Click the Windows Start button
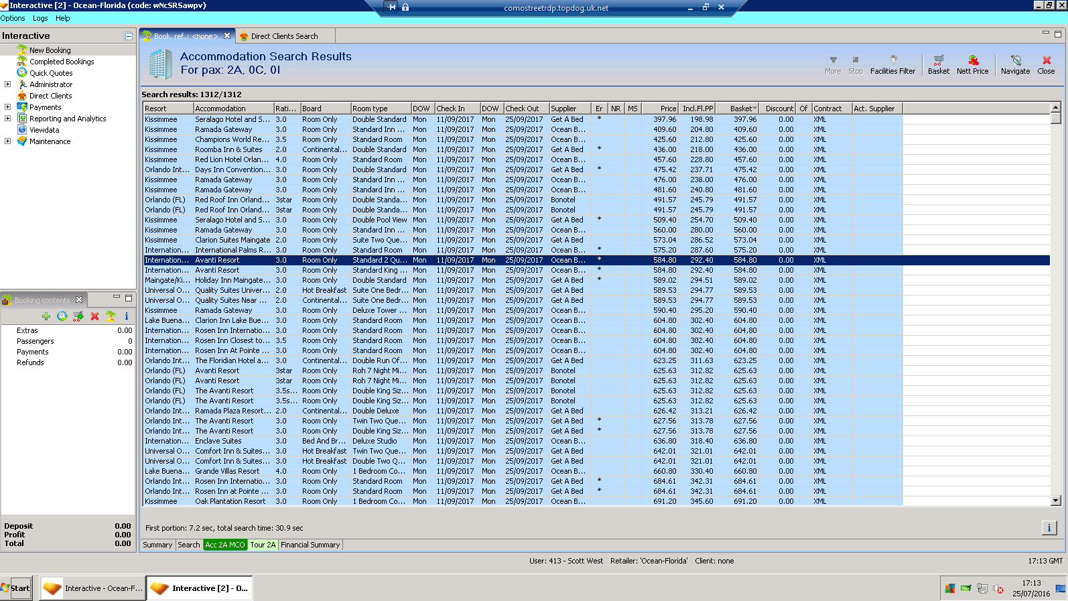1068x601 pixels. coord(16,588)
